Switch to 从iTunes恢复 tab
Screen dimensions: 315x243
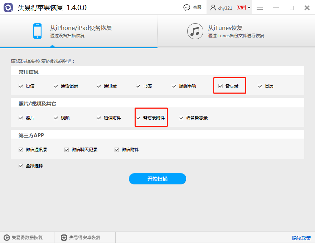point(236,31)
